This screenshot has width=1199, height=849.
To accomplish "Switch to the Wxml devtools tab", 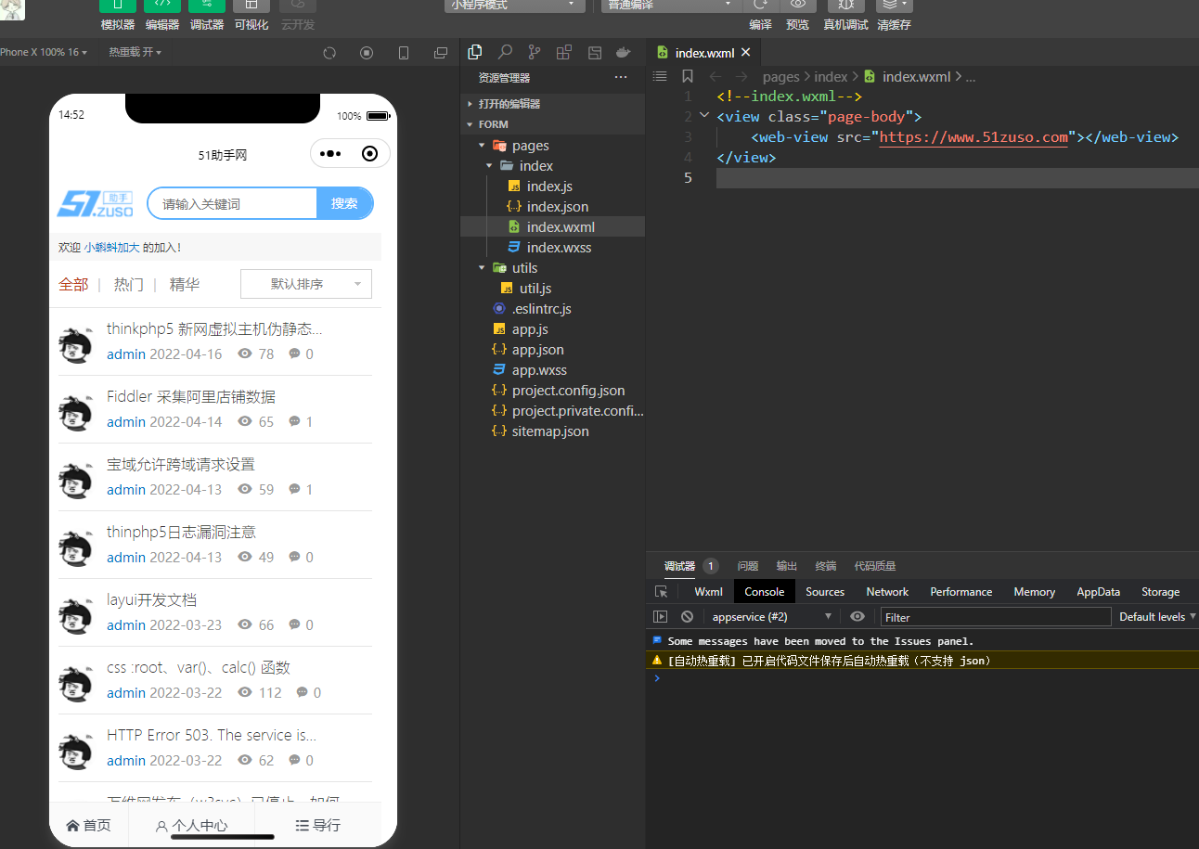I will 708,591.
